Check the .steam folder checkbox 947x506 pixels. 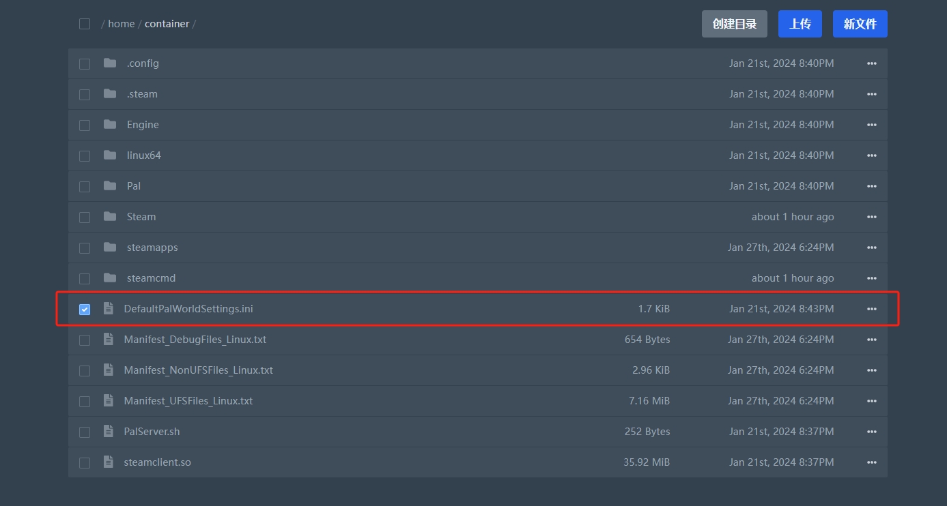[x=85, y=94]
